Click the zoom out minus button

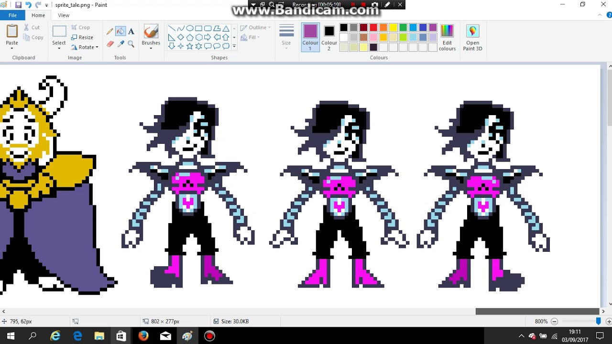(554, 322)
